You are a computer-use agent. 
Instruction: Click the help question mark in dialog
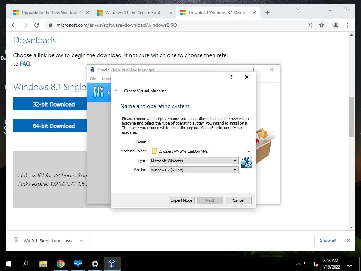(x=231, y=77)
